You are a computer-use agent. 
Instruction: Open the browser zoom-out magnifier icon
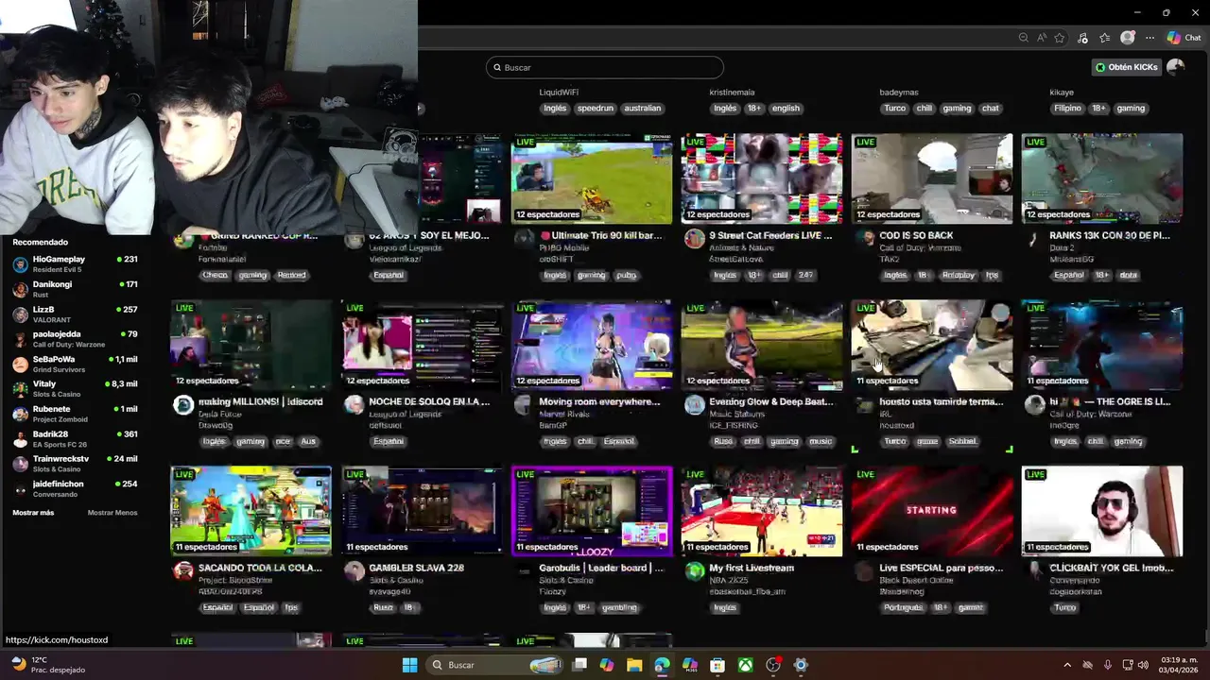(x=1023, y=38)
